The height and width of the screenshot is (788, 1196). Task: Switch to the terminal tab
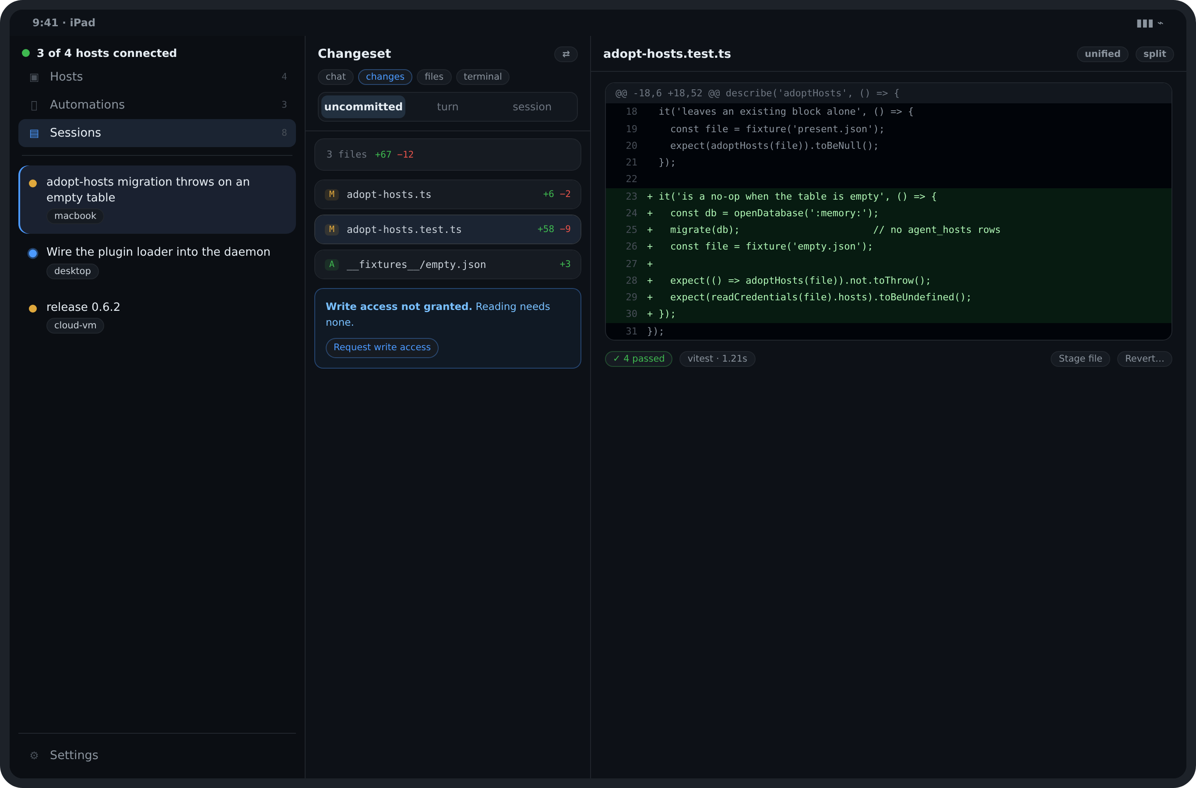482,77
